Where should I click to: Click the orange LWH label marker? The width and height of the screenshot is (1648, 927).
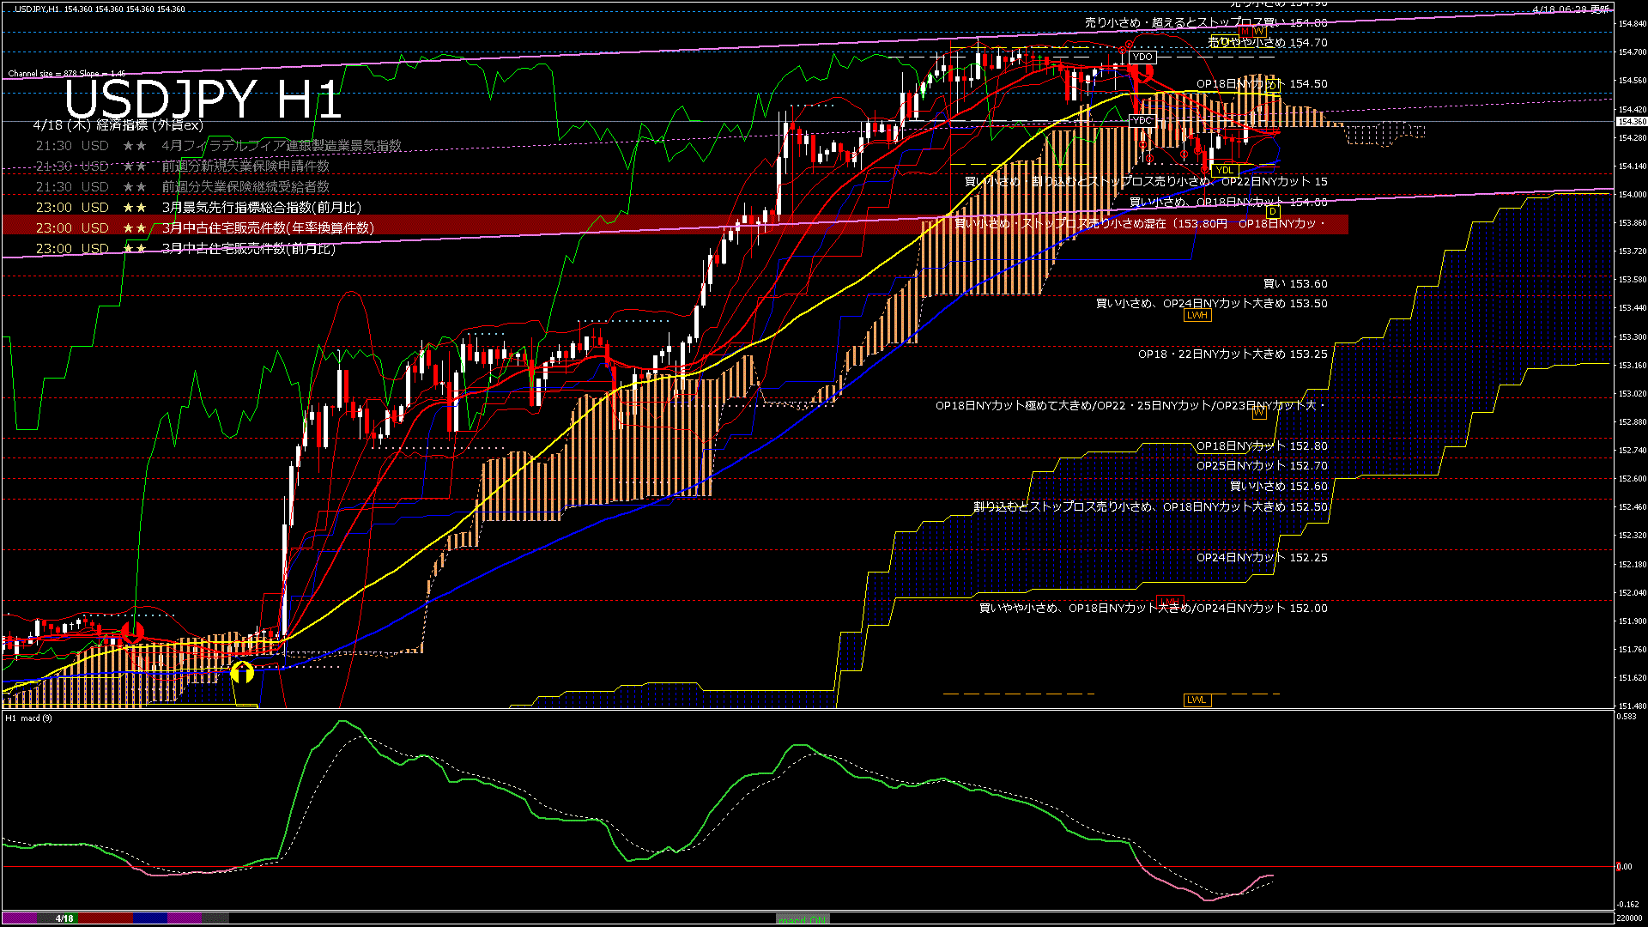(1197, 316)
